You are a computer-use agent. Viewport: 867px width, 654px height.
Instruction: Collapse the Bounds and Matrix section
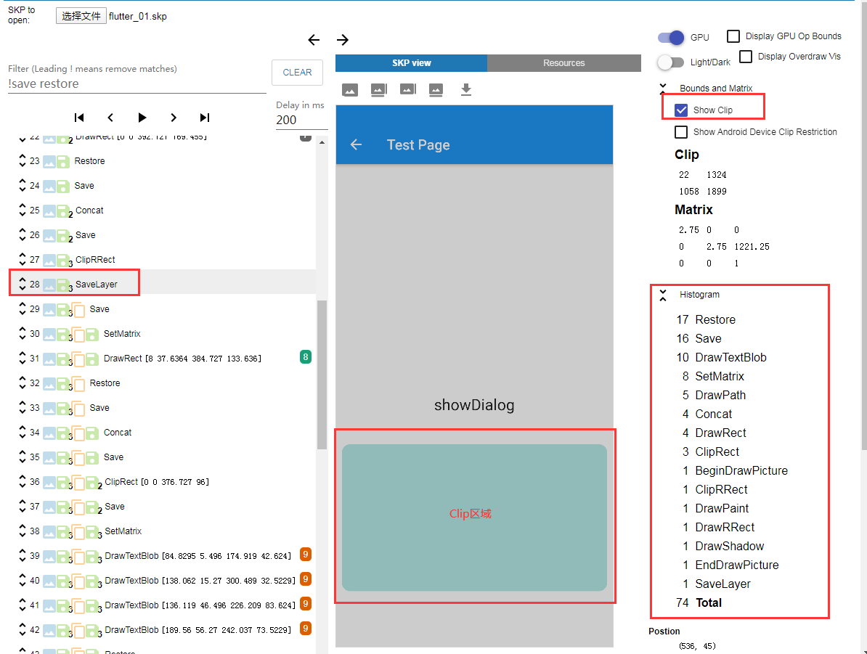663,88
